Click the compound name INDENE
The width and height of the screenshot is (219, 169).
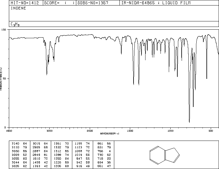click(x=18, y=8)
